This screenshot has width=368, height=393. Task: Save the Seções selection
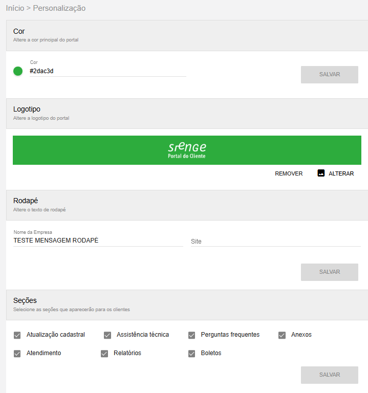330,375
